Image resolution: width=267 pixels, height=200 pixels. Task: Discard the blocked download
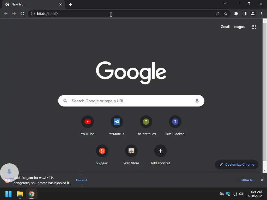(81, 180)
